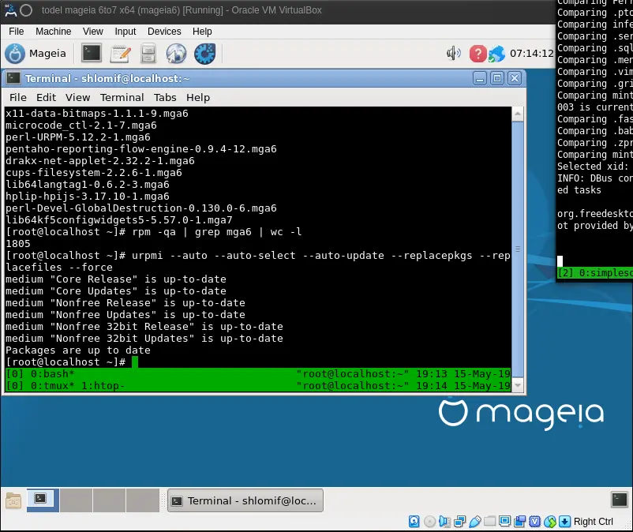The image size is (633, 532).
Task: Click the Terminal - shlomif@loc... taskbar button
Action: (x=245, y=500)
